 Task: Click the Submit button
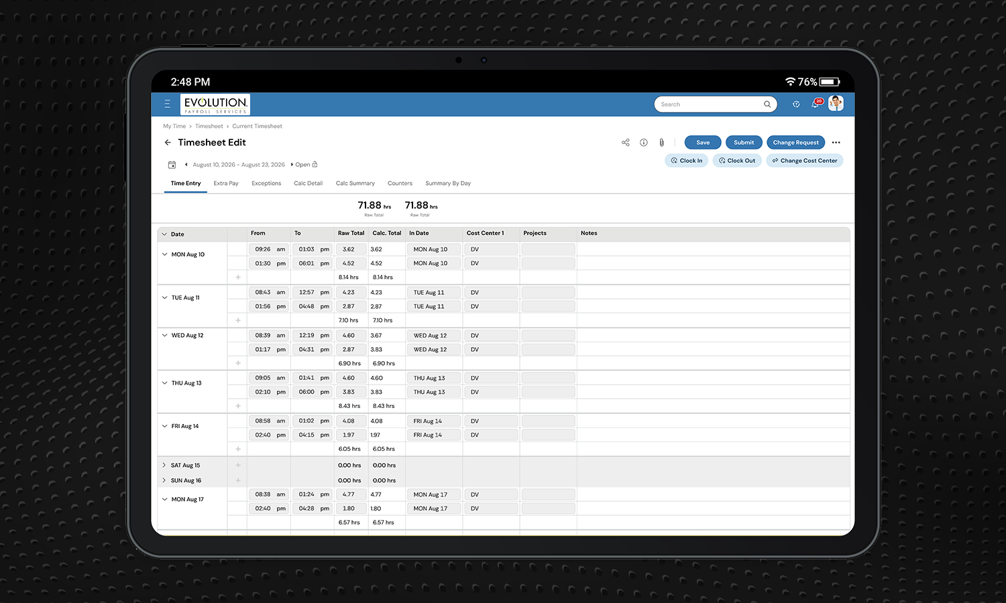[x=743, y=142]
